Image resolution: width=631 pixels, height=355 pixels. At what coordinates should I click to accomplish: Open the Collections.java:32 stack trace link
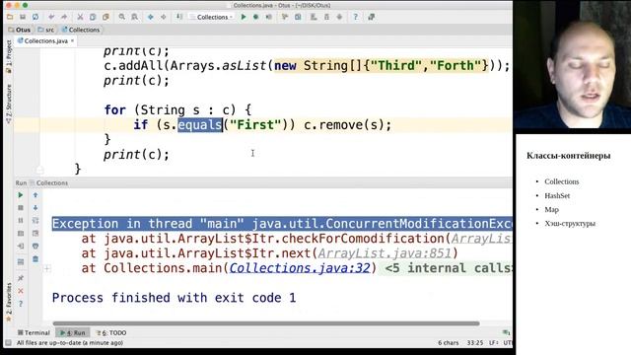pyautogui.click(x=300, y=268)
